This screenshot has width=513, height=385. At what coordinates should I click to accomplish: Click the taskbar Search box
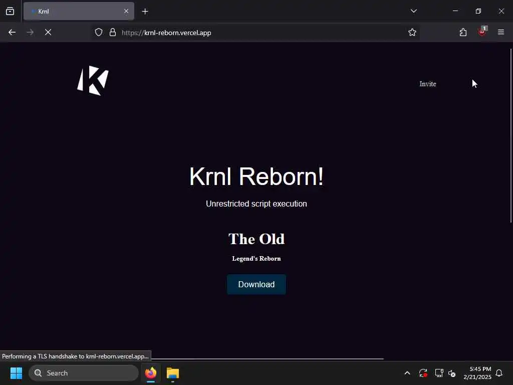[x=84, y=373]
